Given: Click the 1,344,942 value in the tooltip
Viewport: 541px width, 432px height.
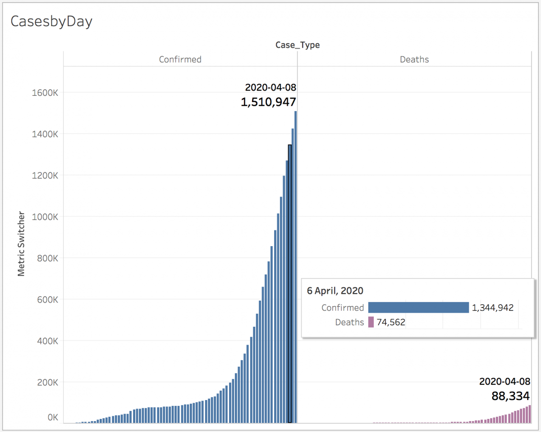Looking at the screenshot, I should click(493, 307).
